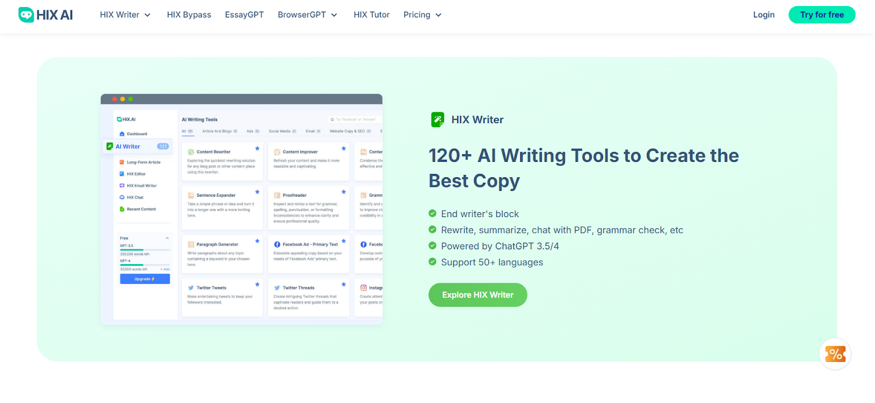875x403 pixels.
Task: Click the Try for free button
Action: pos(822,15)
